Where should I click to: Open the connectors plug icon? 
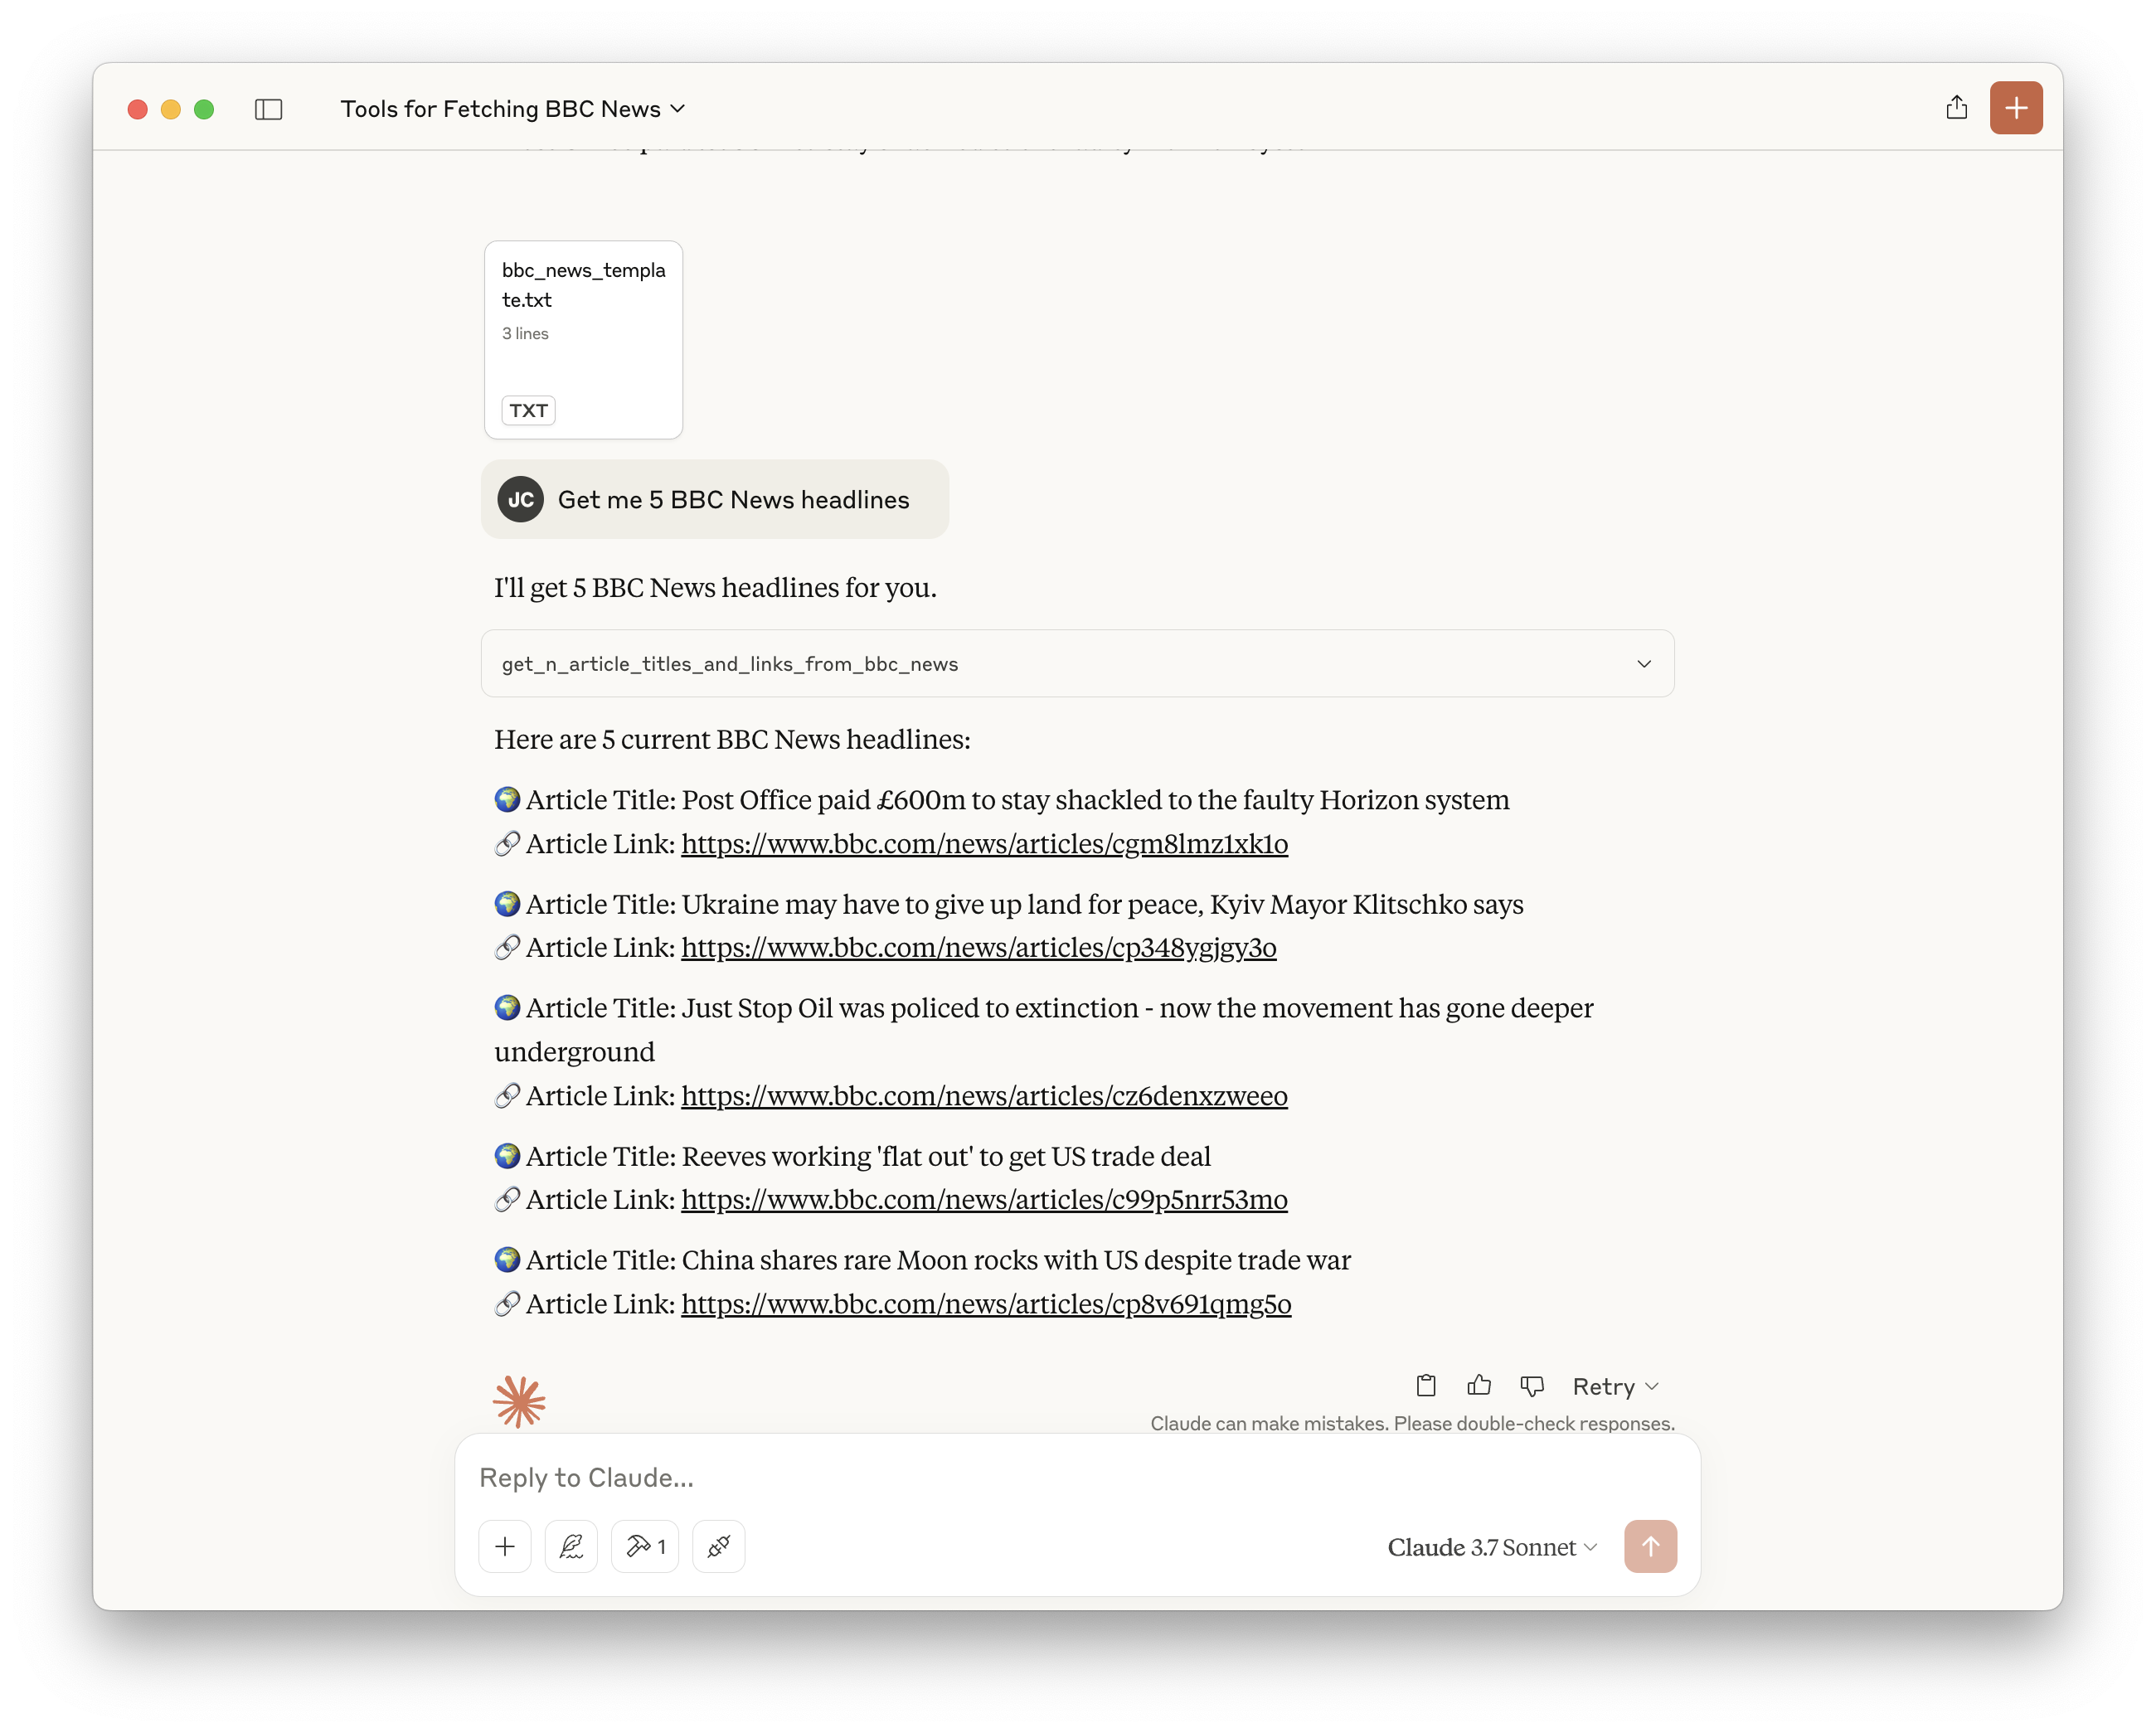719,1546
